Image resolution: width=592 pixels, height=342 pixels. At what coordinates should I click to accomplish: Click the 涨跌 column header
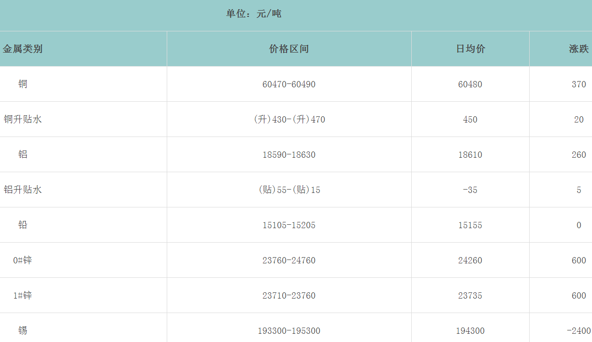click(x=578, y=49)
